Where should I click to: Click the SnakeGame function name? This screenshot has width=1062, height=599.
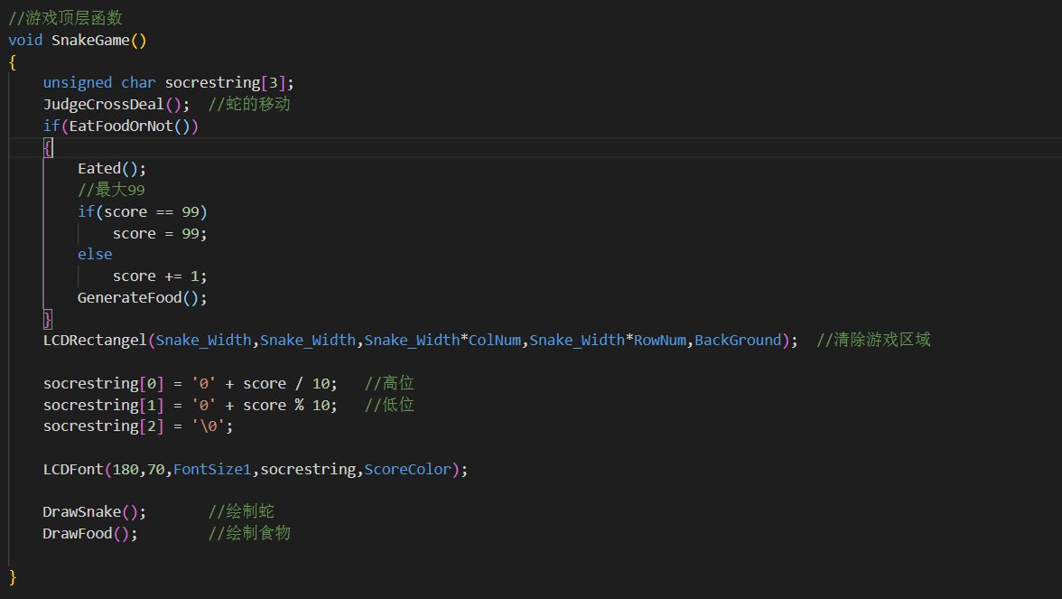click(x=90, y=40)
